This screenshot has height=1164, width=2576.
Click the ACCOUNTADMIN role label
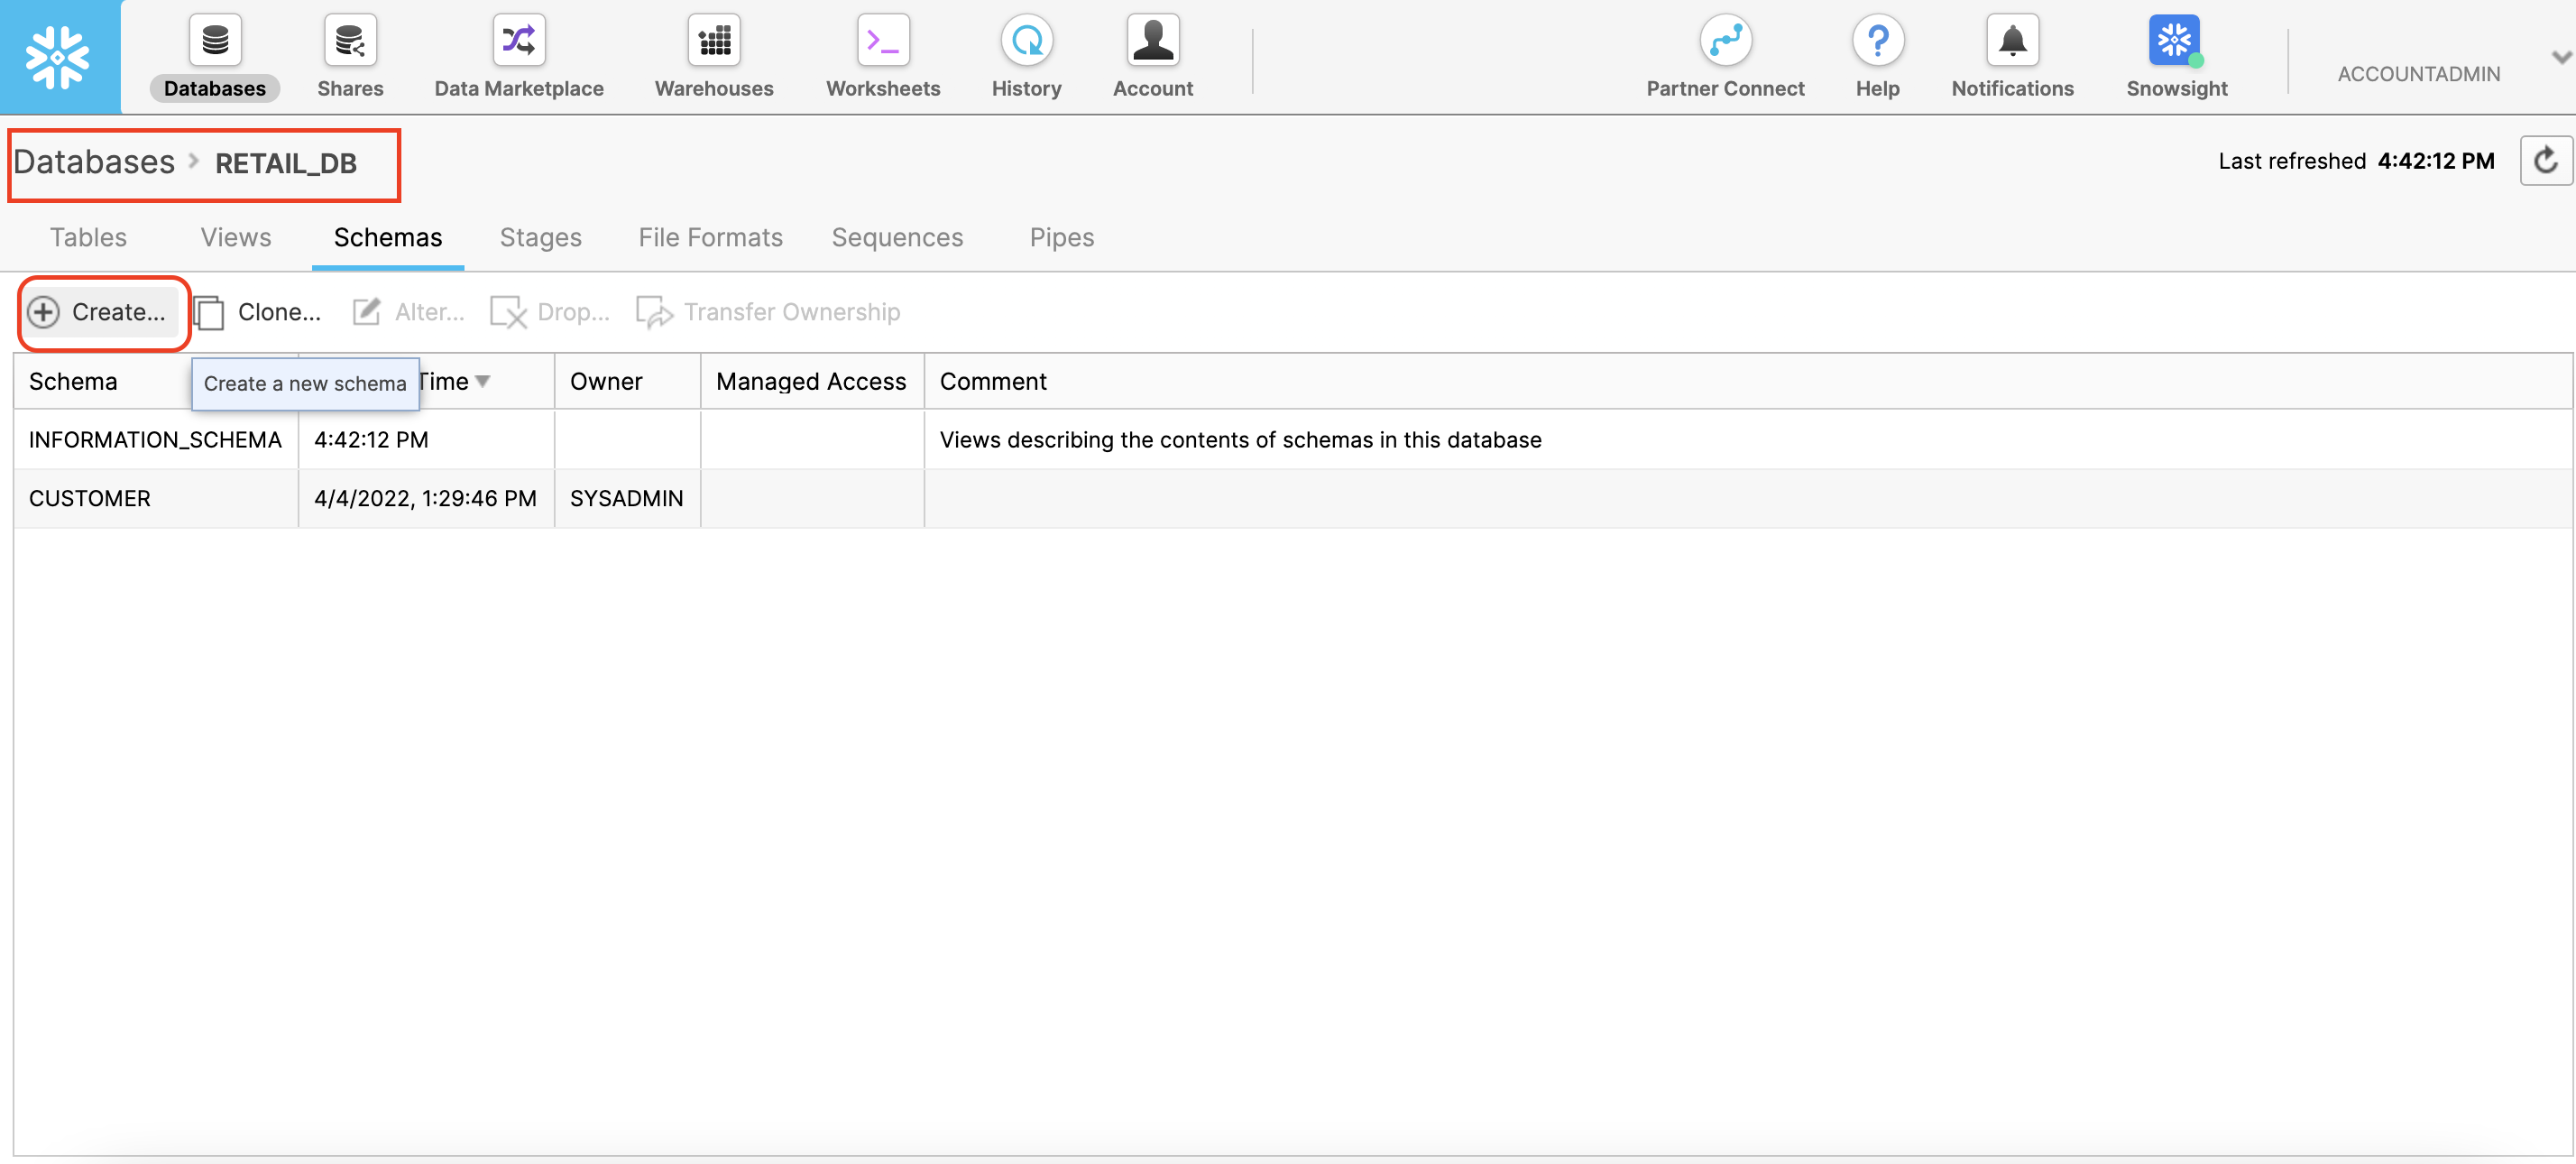[x=2418, y=74]
